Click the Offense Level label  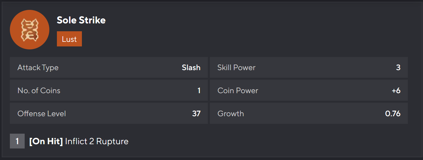(42, 114)
